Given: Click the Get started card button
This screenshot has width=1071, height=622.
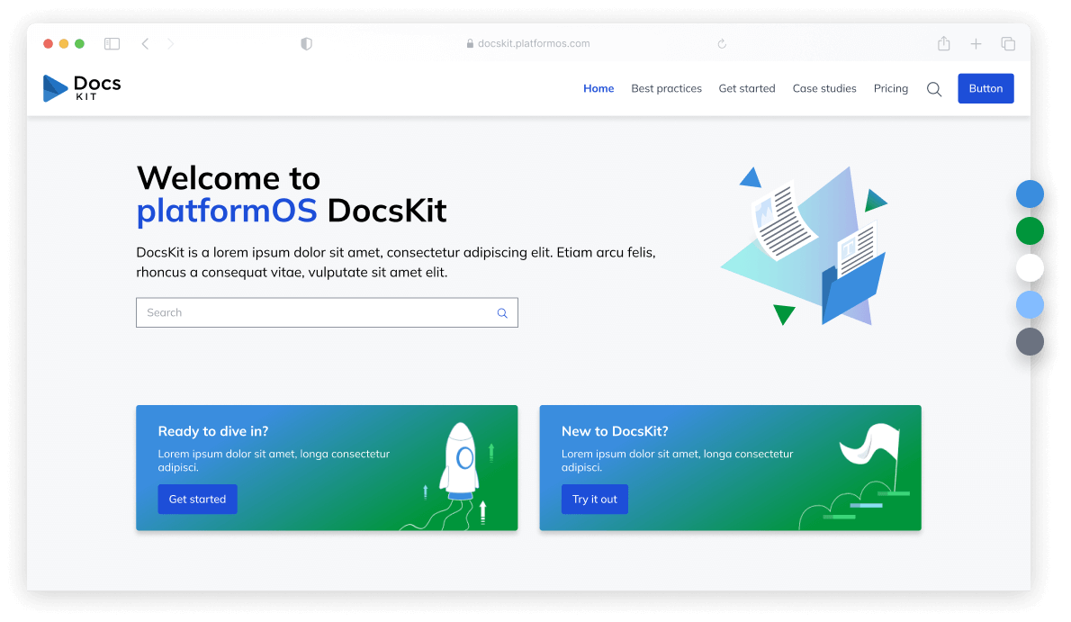Looking at the screenshot, I should 197,500.
